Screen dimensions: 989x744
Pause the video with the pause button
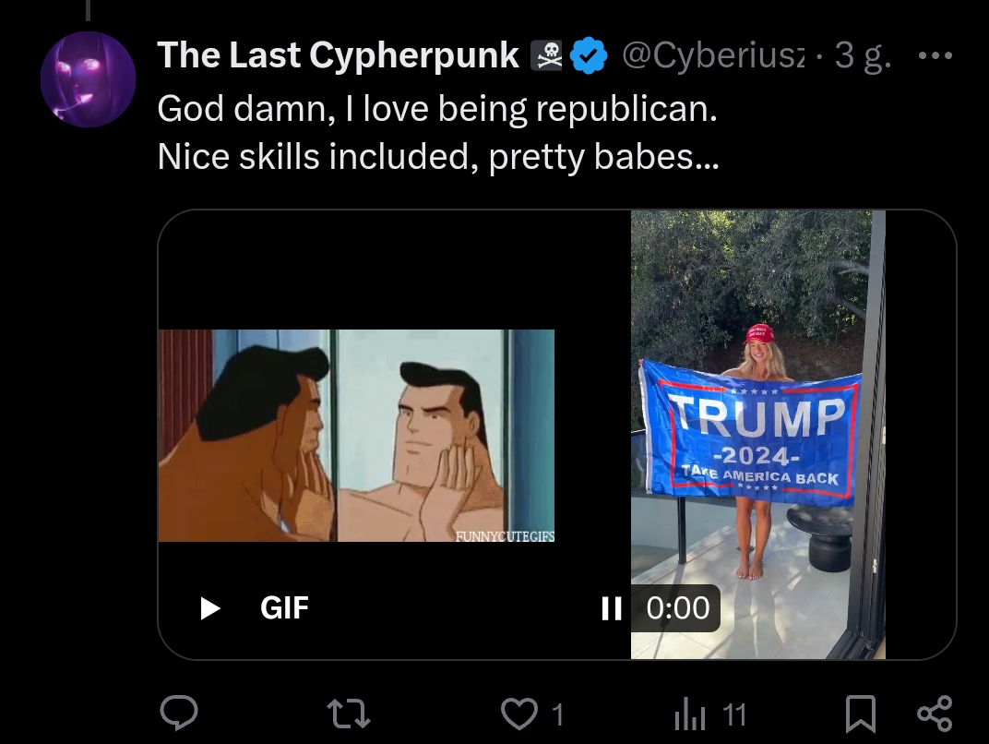(611, 607)
